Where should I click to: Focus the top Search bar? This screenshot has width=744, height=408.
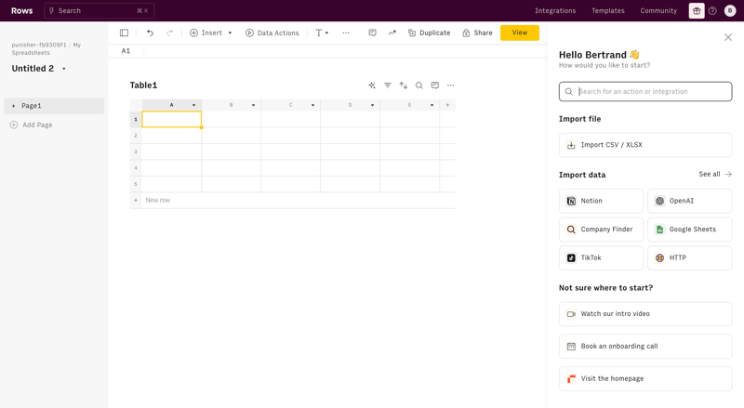coord(99,10)
